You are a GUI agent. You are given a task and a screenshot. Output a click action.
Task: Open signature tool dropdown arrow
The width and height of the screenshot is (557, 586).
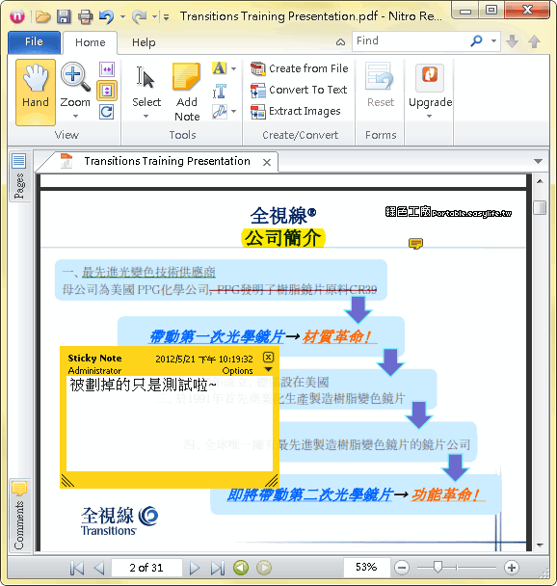point(234,112)
